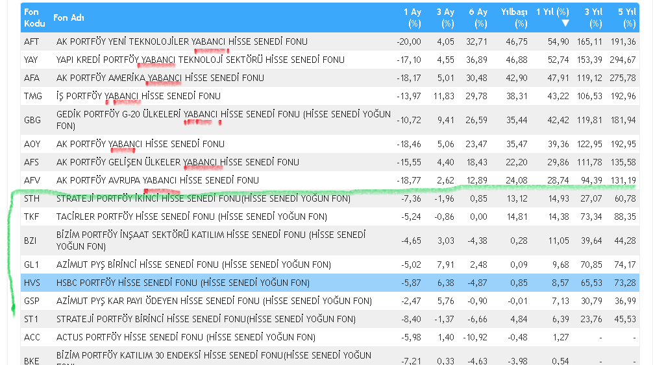
Task: Click the Fon Adı column header
Action: click(x=69, y=18)
